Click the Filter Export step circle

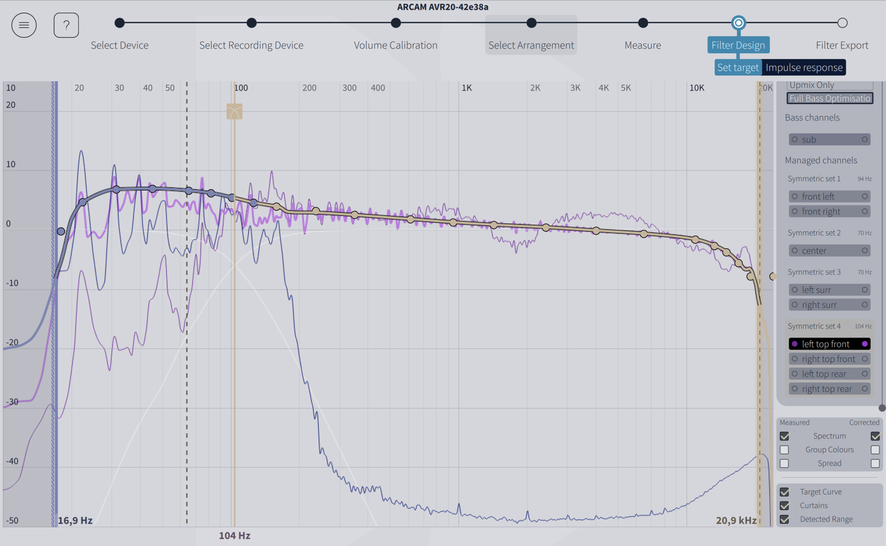(x=842, y=23)
